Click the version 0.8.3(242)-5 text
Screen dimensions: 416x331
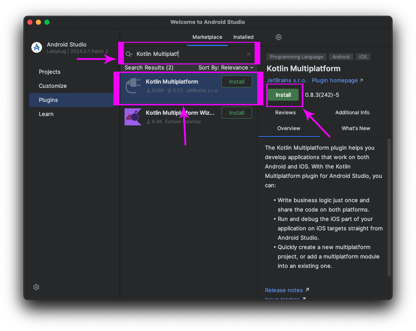point(322,95)
